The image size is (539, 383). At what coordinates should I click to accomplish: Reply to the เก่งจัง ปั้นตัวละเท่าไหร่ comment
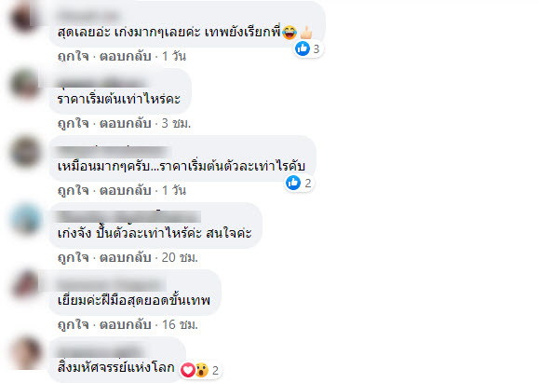tap(126, 257)
